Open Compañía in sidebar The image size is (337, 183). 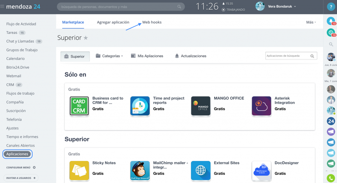(x=15, y=102)
